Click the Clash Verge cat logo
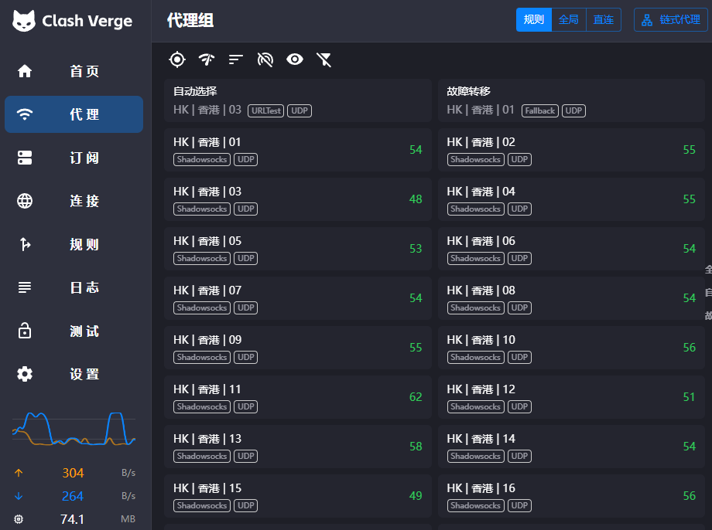712x530 pixels. tap(25, 21)
